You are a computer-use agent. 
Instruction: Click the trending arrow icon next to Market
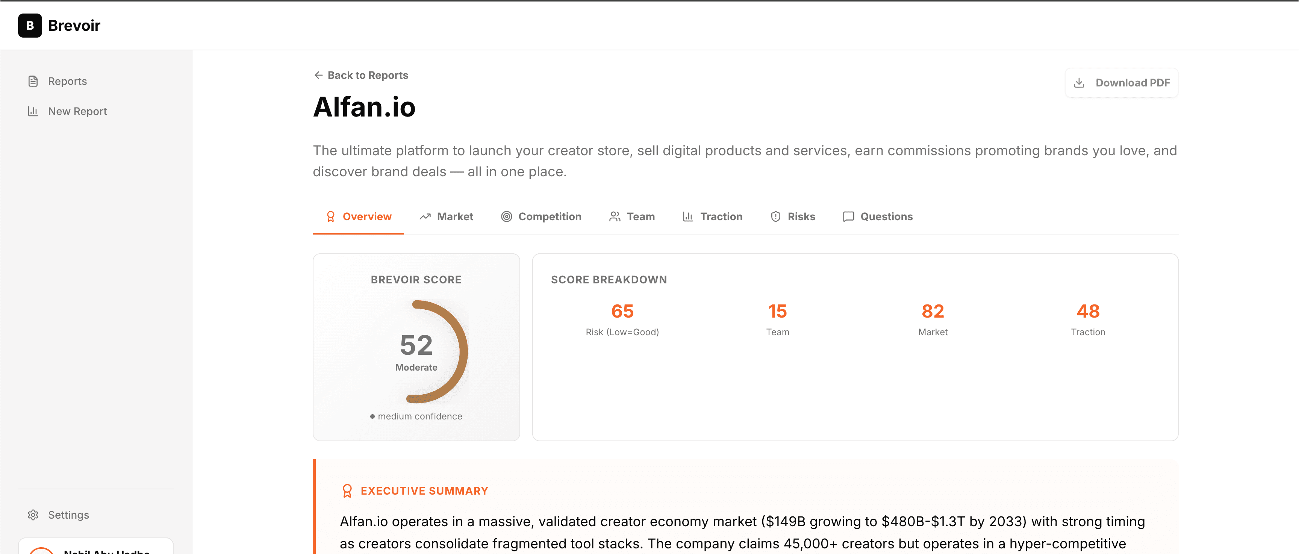(425, 216)
